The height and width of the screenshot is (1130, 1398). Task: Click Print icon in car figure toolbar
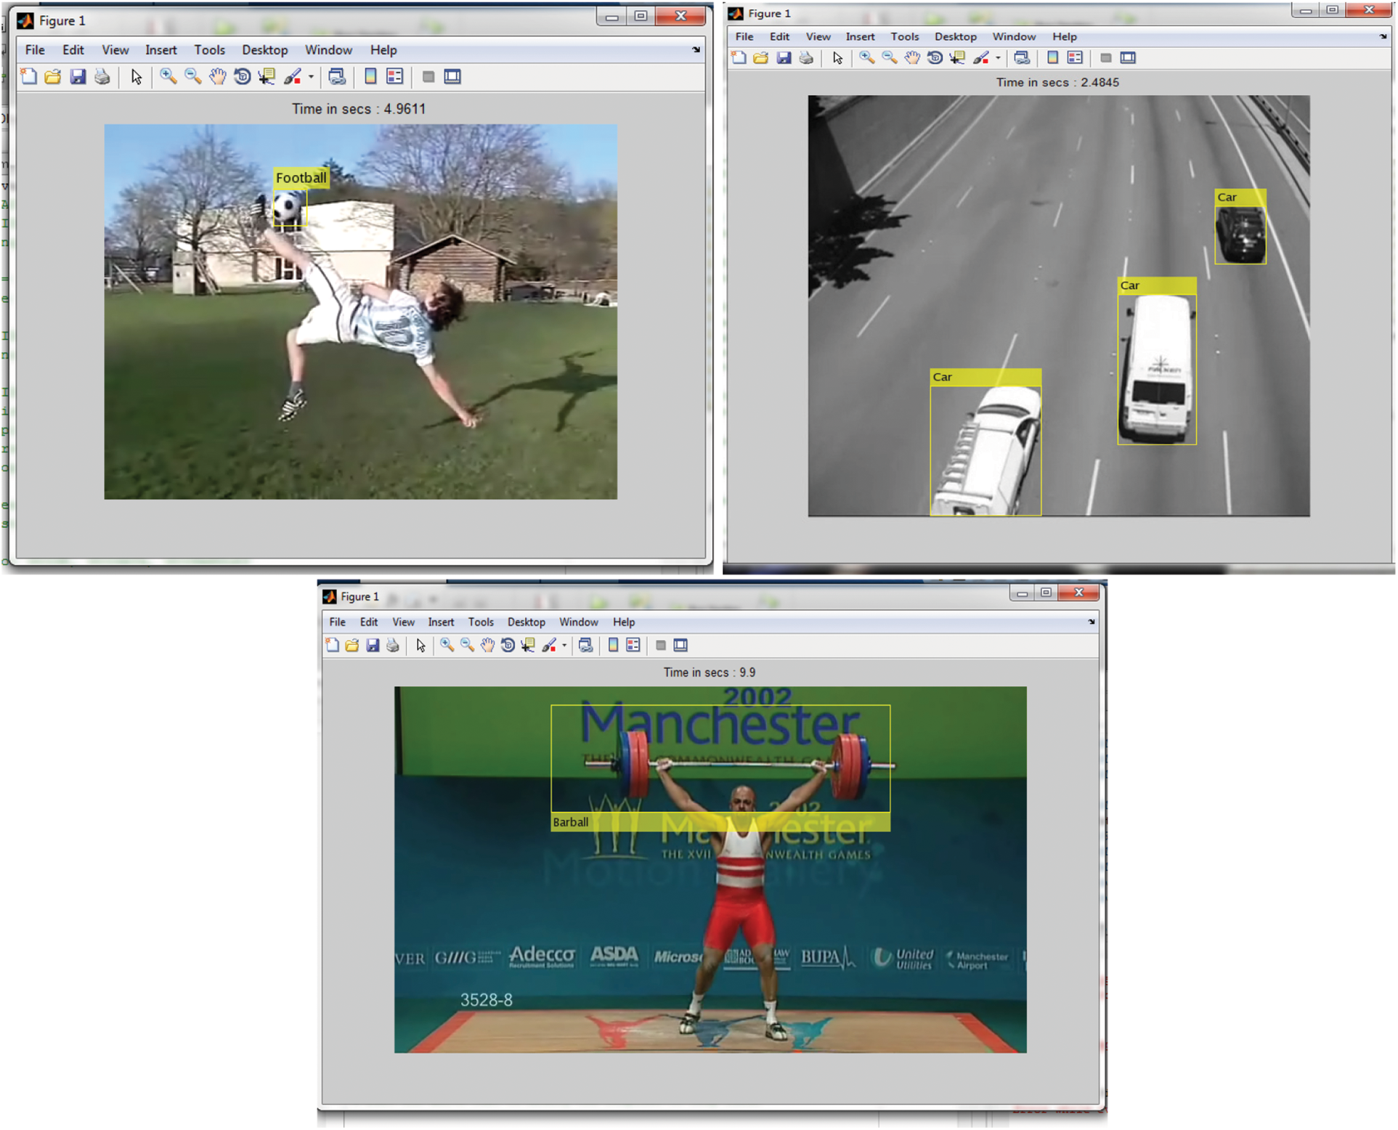(806, 58)
